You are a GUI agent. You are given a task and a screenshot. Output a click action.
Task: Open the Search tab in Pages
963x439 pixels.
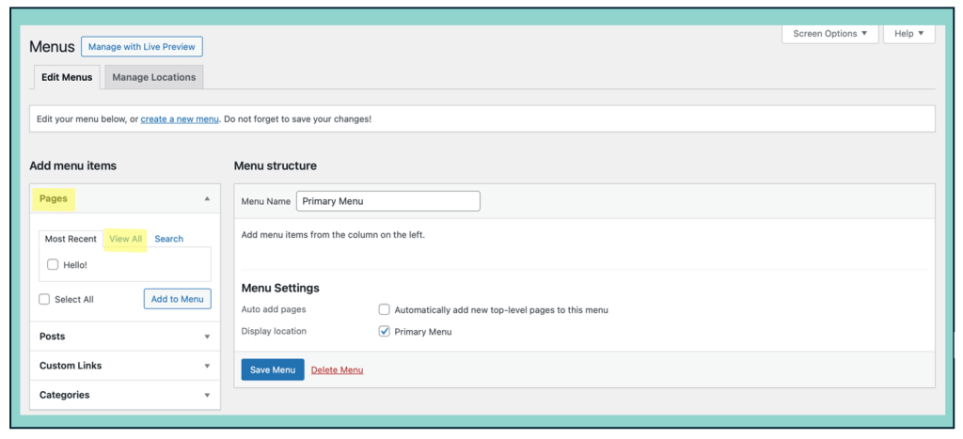[169, 239]
